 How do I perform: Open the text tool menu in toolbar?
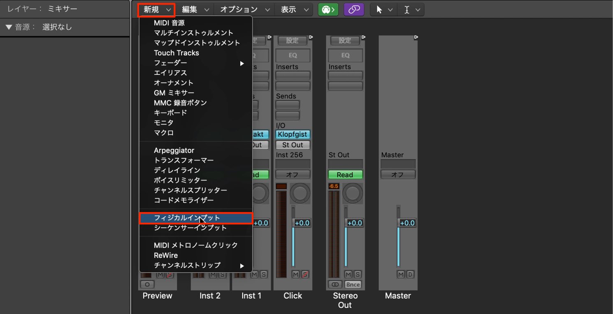pyautogui.click(x=412, y=9)
